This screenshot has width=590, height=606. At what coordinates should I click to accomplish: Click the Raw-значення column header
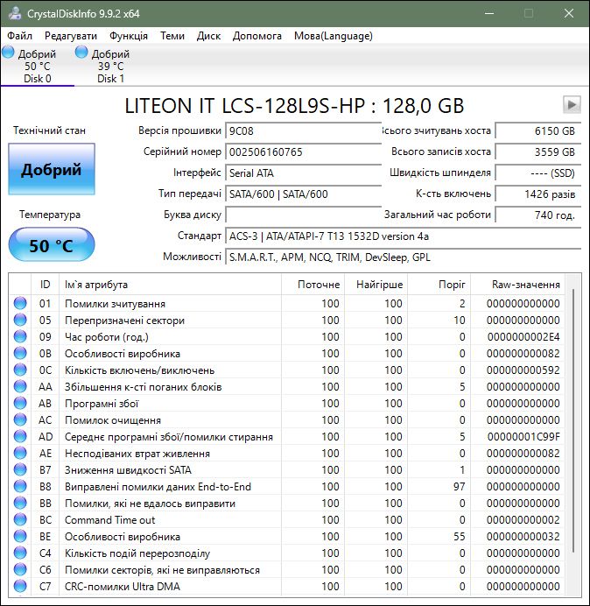(517, 285)
